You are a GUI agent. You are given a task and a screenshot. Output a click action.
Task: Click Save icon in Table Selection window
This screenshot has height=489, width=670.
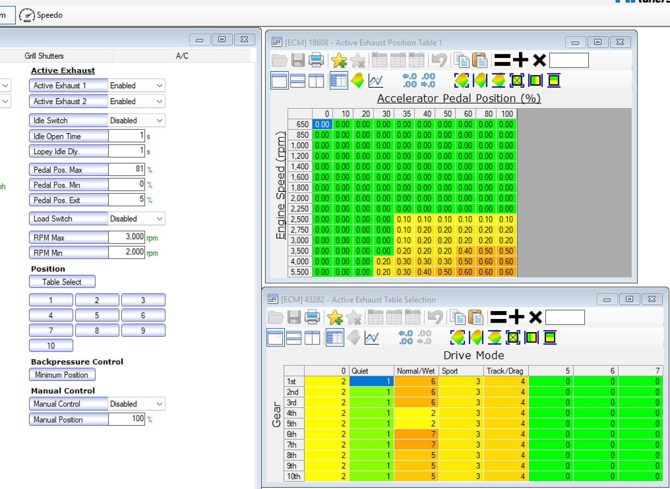click(x=294, y=317)
